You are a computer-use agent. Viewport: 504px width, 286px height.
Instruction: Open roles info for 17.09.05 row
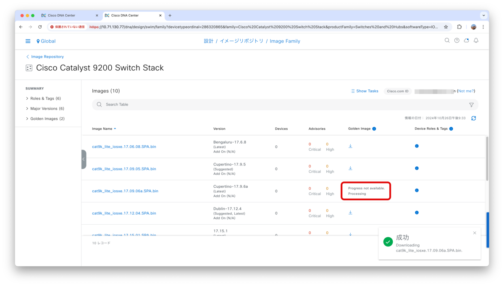[x=417, y=168]
